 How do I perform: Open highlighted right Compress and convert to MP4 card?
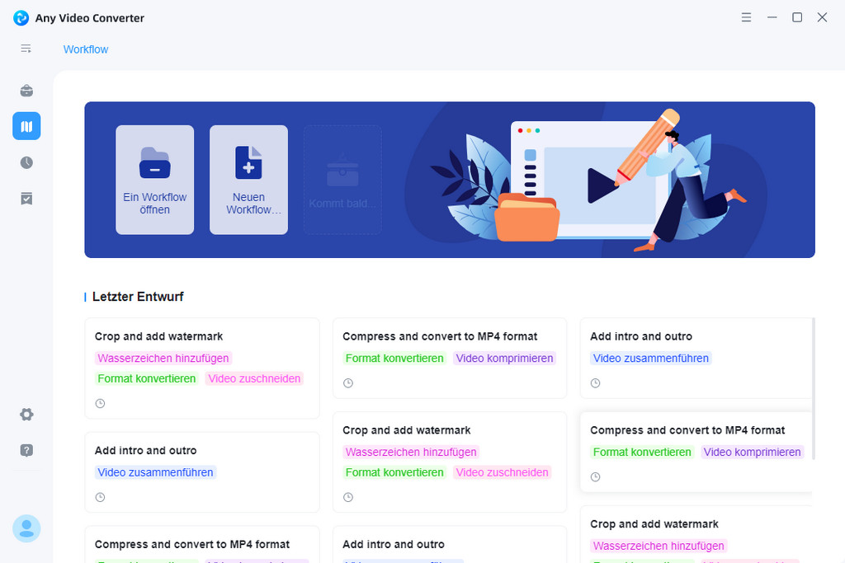pos(696,452)
